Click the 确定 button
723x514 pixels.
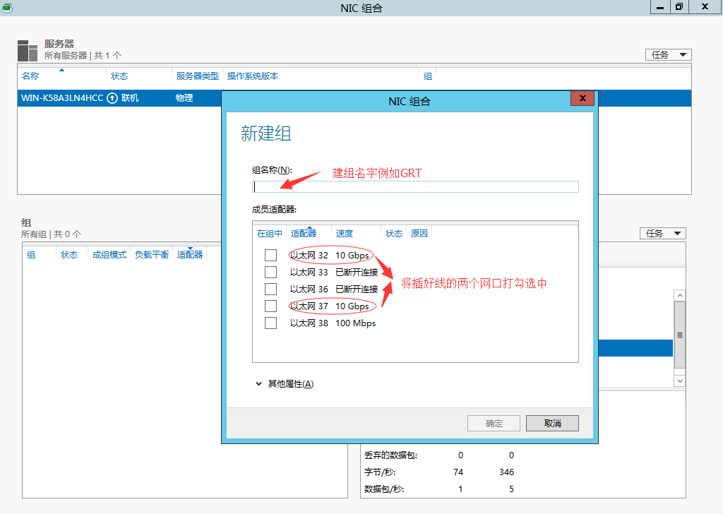(493, 423)
